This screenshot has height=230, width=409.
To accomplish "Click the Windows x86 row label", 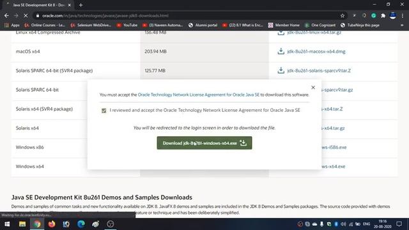I will coord(30,148).
